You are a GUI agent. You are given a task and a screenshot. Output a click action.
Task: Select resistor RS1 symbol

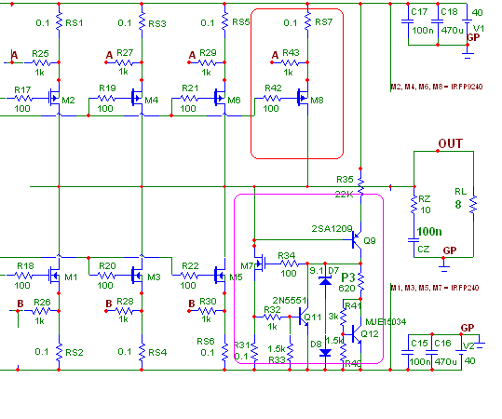(59, 22)
